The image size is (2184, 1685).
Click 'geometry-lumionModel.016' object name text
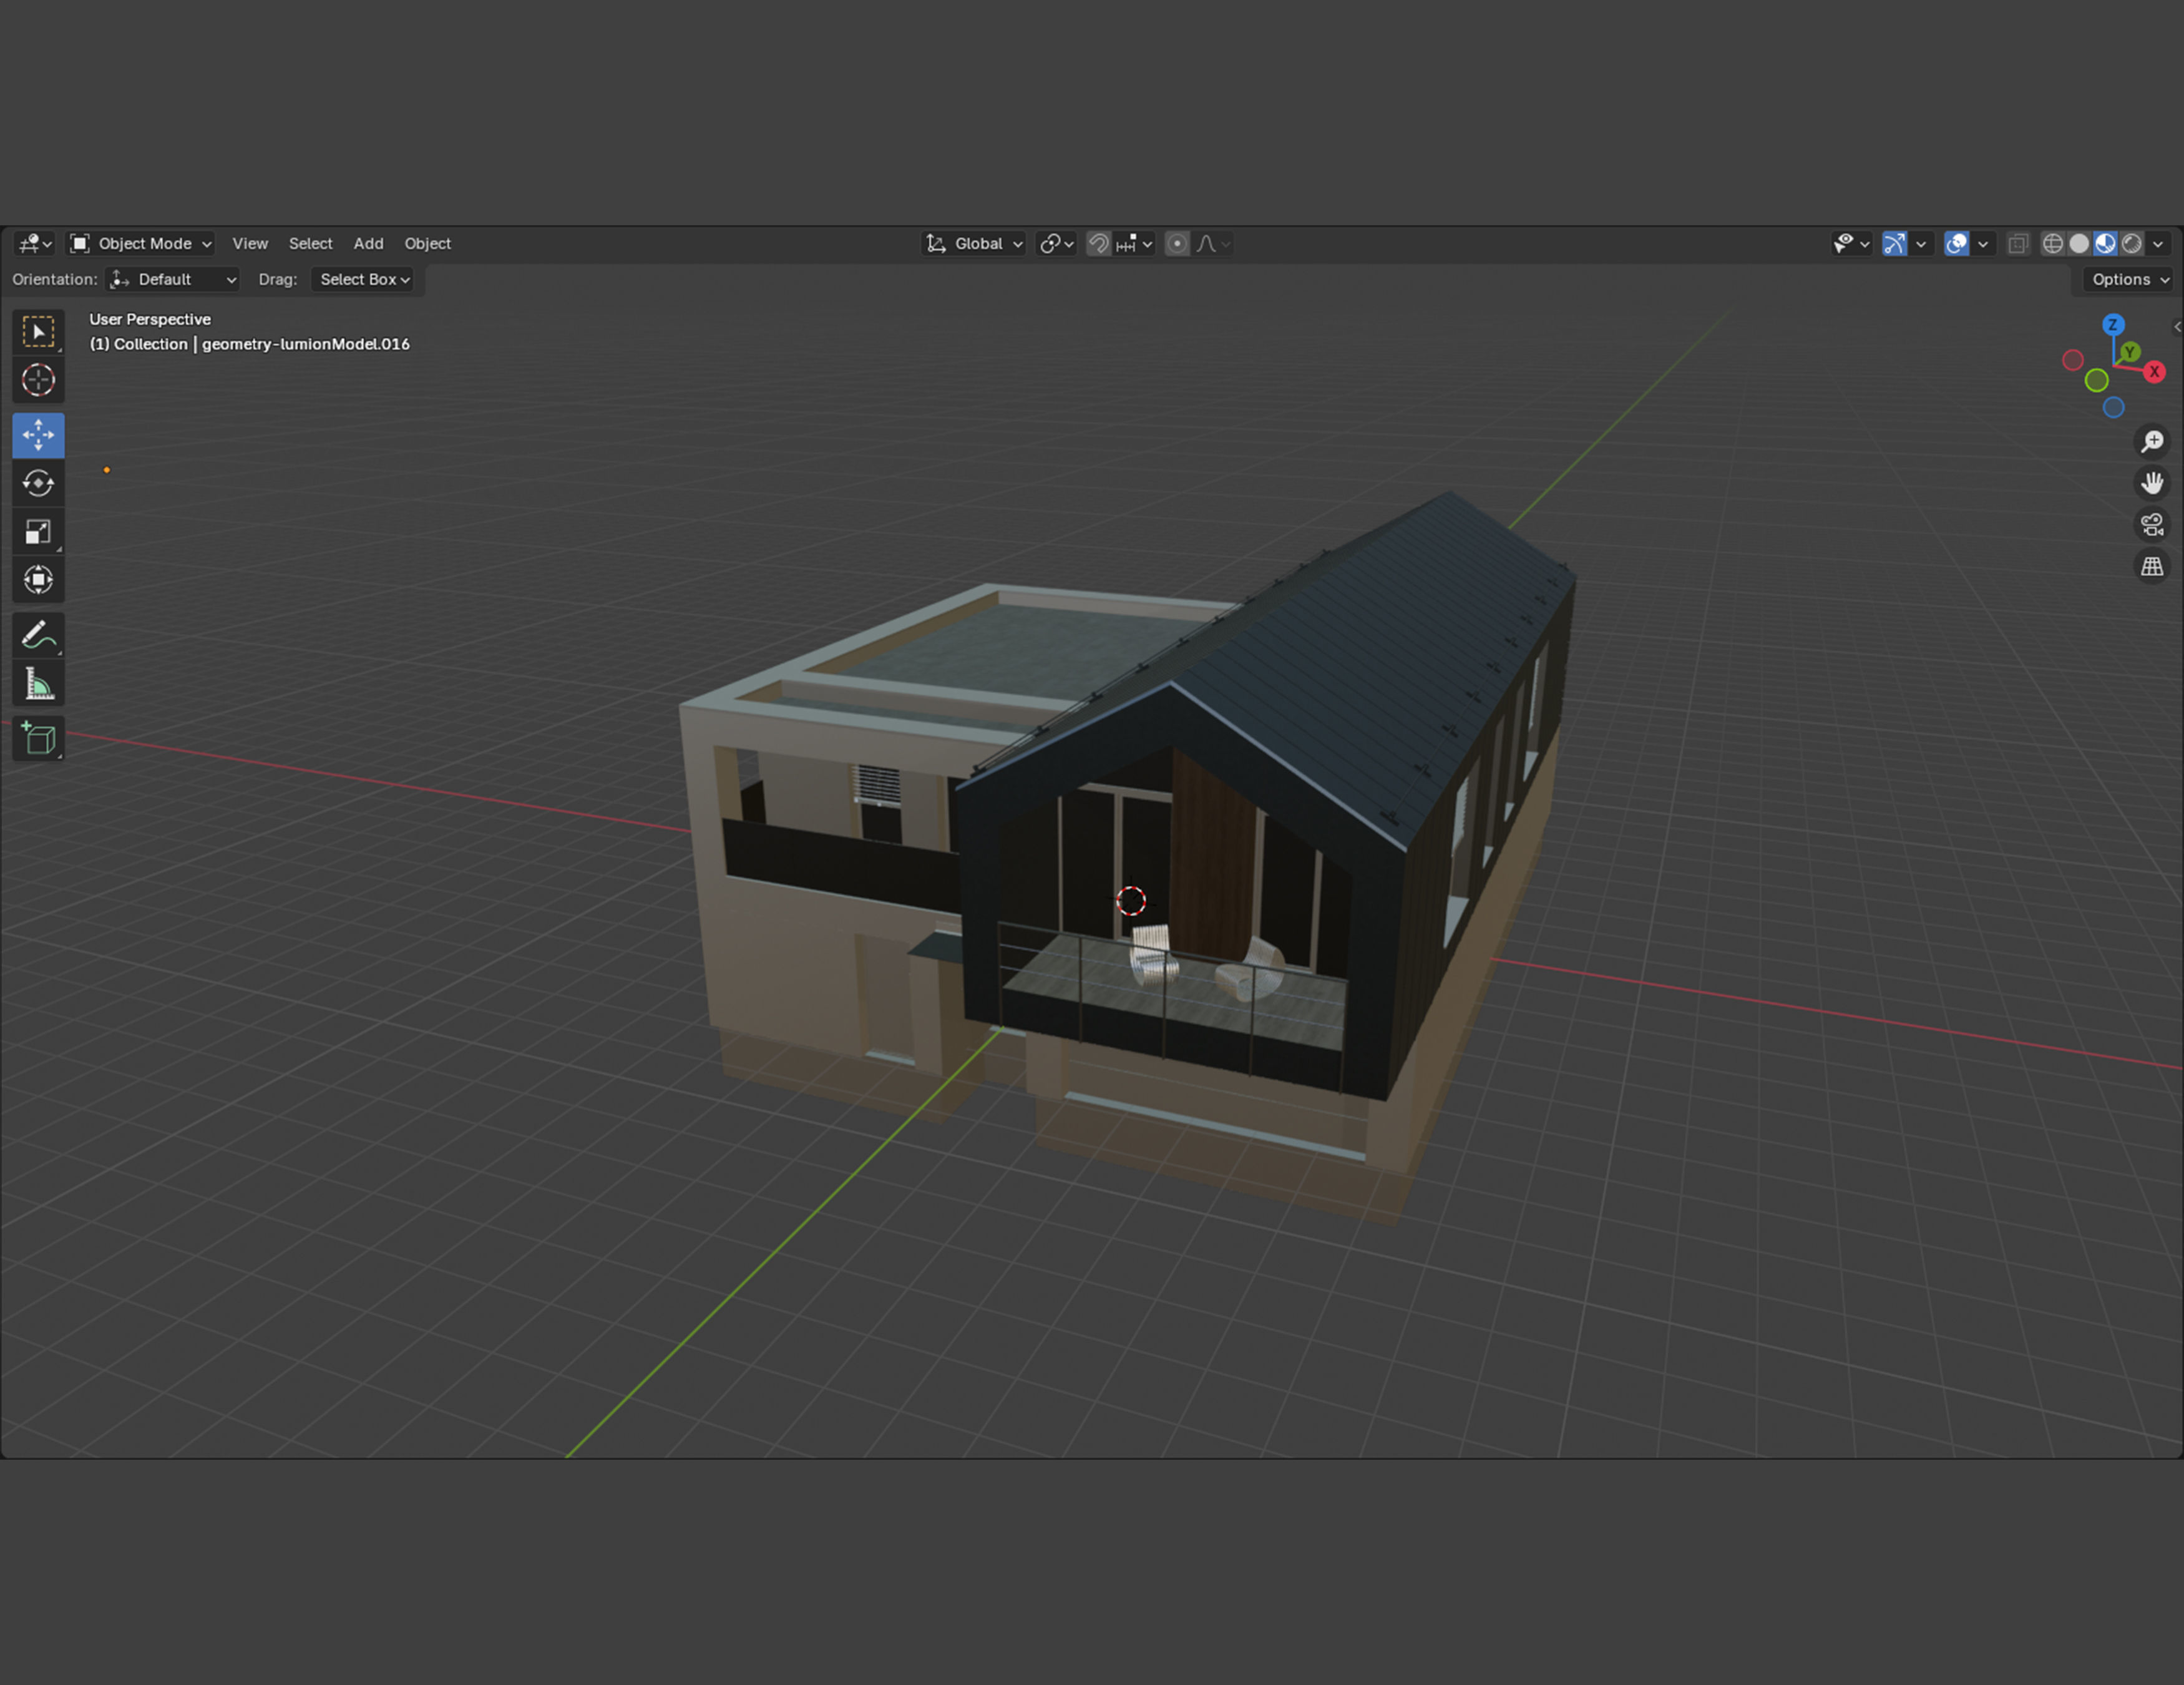click(306, 344)
